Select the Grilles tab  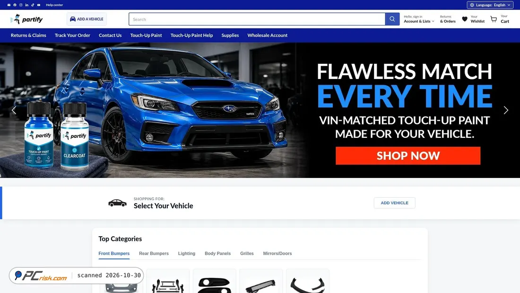coord(247,253)
